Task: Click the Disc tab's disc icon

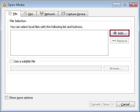Action: [x=25, y=14]
